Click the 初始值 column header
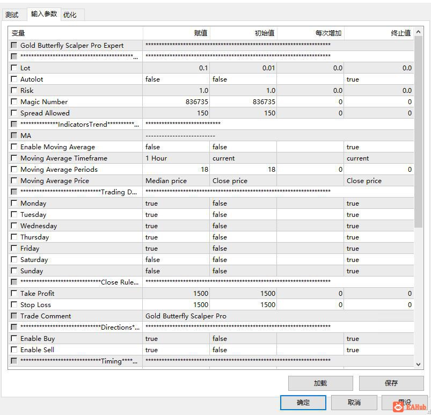 click(243, 33)
